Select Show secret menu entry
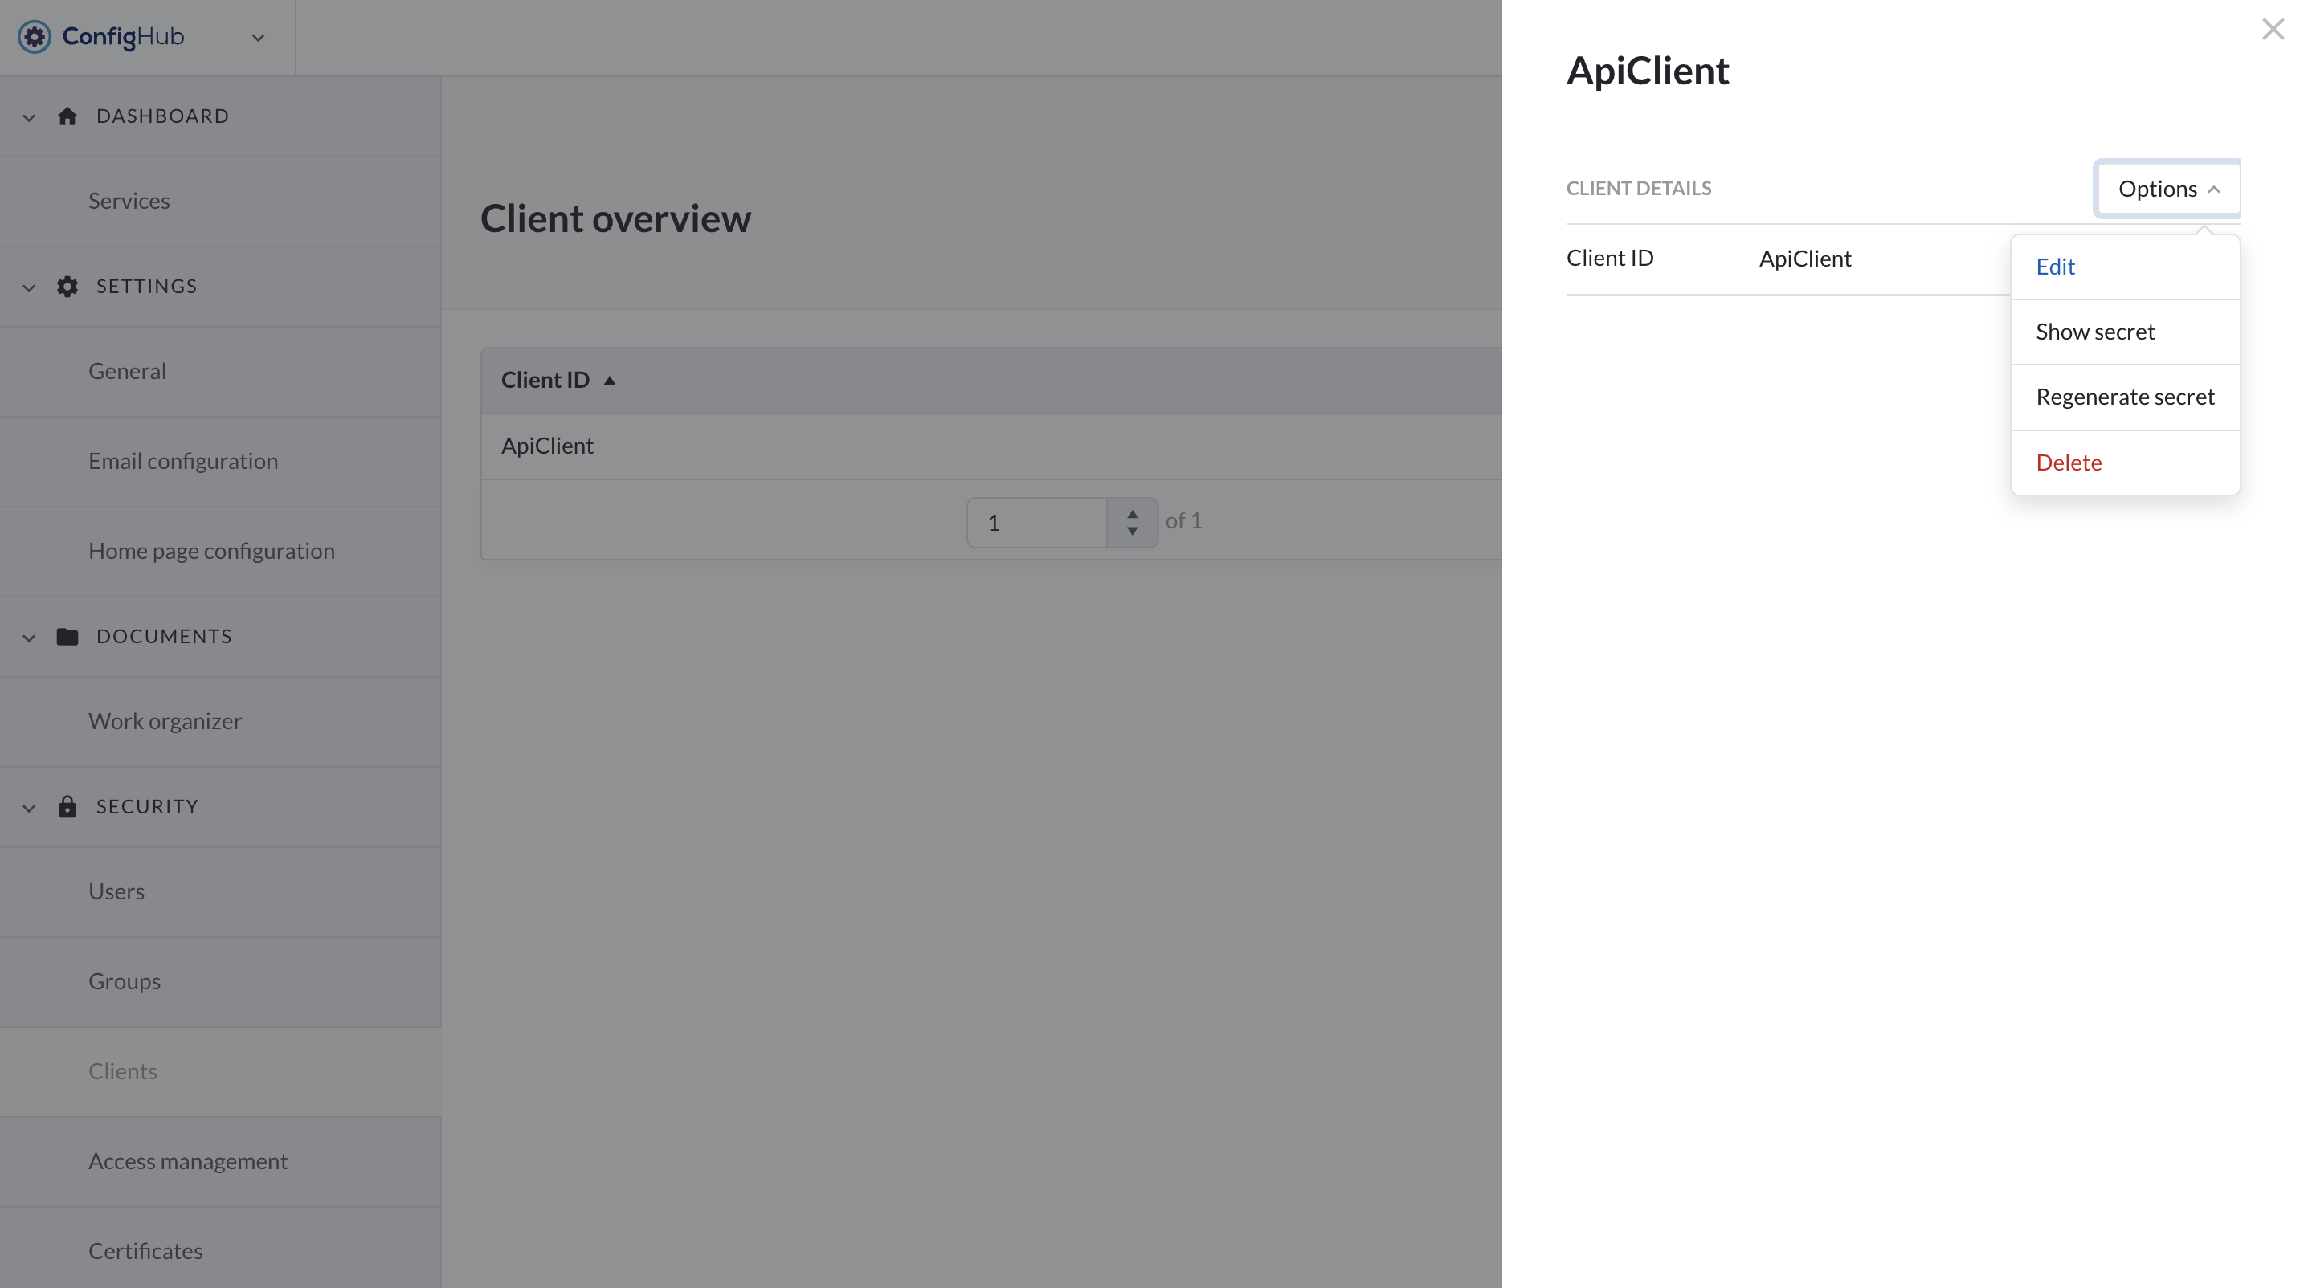The image size is (2304, 1288). (x=2094, y=332)
